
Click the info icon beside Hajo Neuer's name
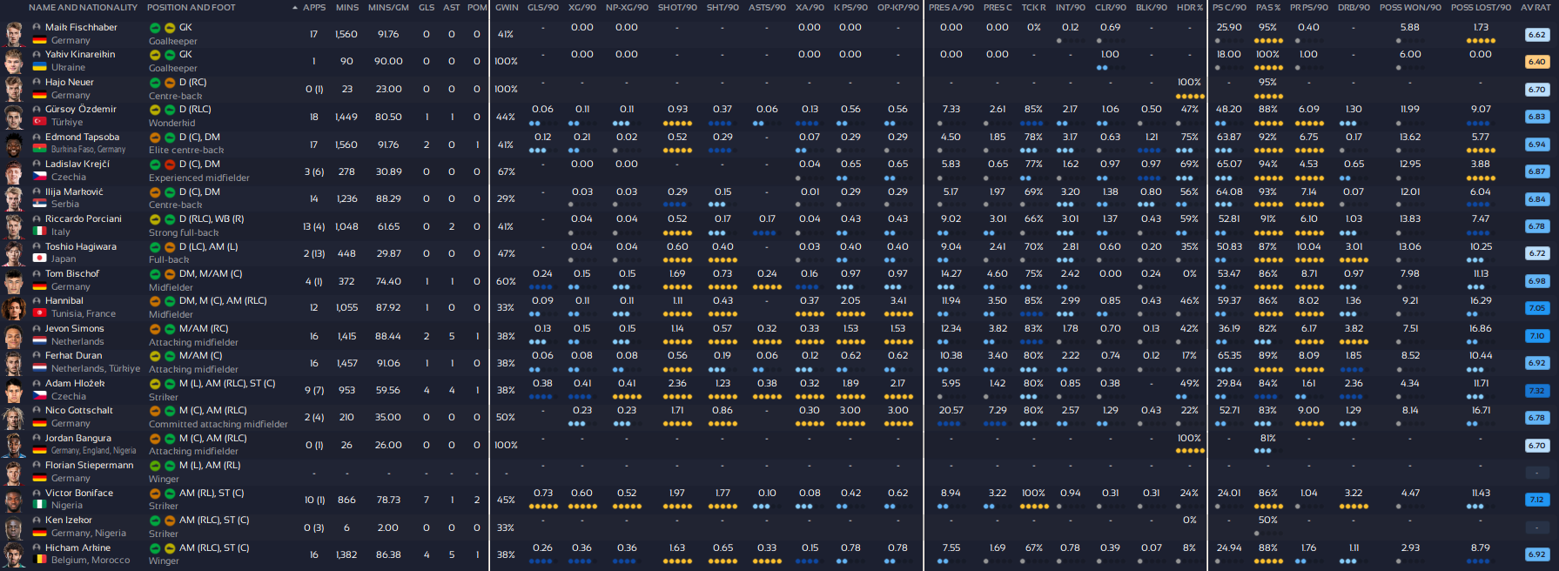click(37, 83)
